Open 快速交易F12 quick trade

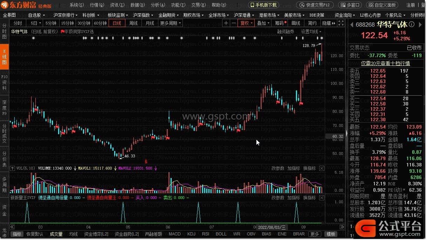[x=315, y=5]
